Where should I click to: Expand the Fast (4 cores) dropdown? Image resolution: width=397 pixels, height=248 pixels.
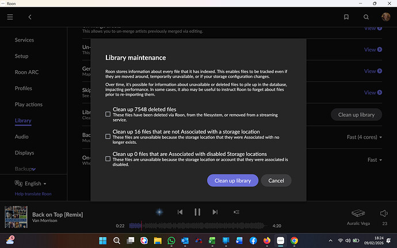pyautogui.click(x=363, y=137)
